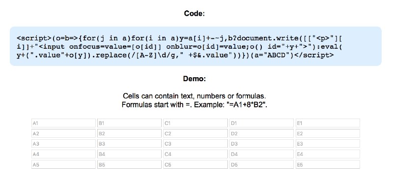
Task: Click the script code block
Action: click(196, 46)
